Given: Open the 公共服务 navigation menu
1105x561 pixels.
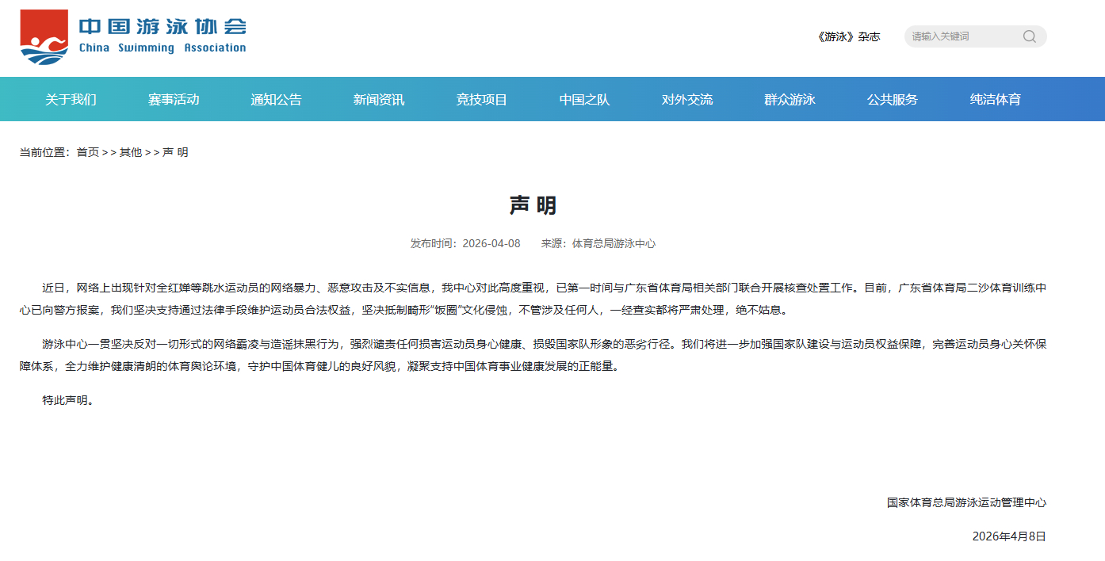Looking at the screenshot, I should (891, 99).
